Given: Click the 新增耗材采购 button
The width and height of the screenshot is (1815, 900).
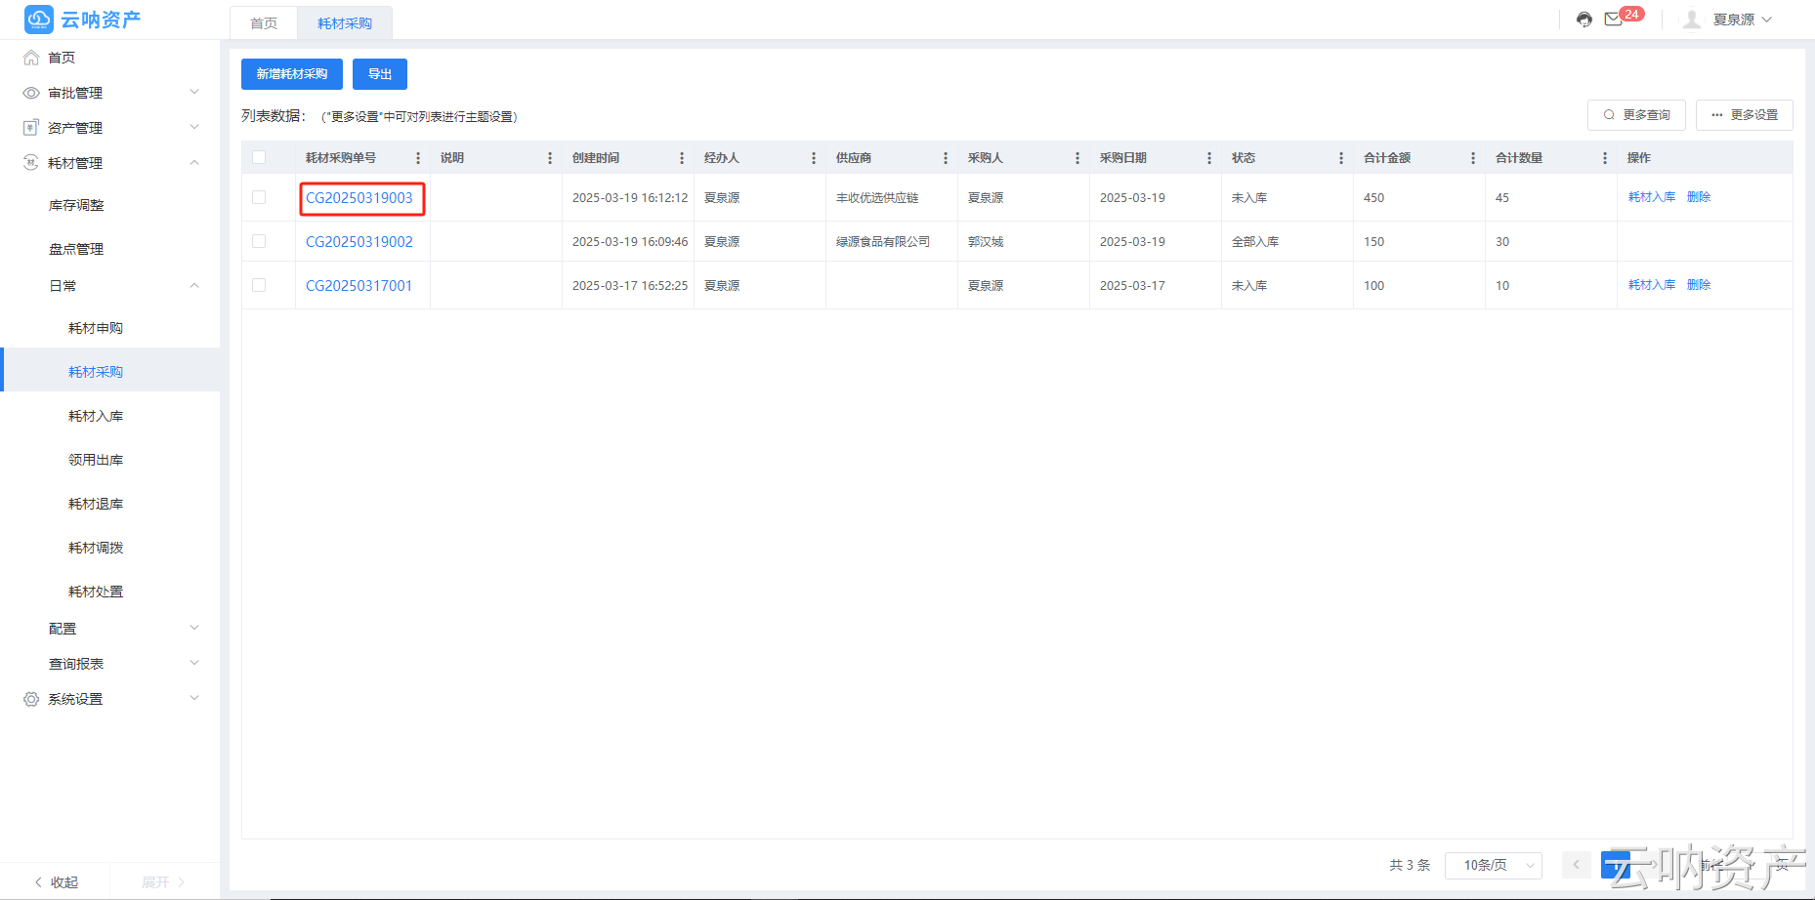Looking at the screenshot, I should [x=292, y=74].
